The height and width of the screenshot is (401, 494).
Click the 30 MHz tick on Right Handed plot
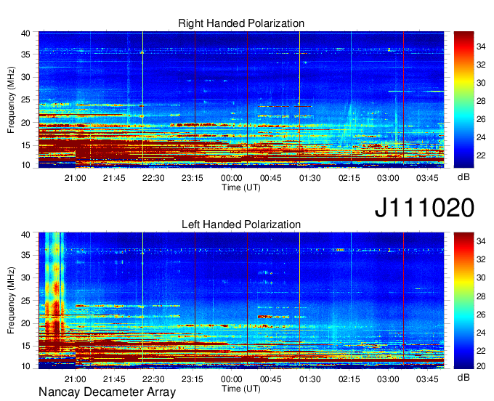25,77
